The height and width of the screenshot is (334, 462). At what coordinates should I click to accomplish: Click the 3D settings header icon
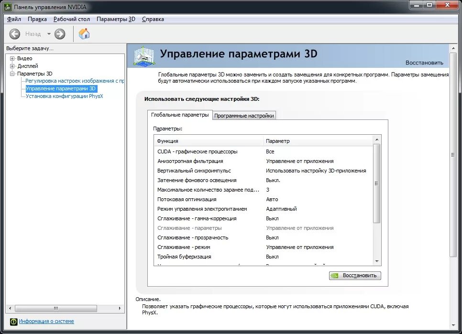[x=144, y=55]
